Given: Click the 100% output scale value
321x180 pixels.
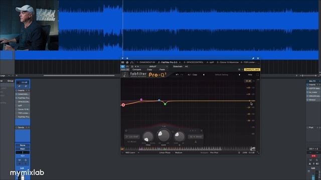Looking at the screenshot, I should 245,152.
